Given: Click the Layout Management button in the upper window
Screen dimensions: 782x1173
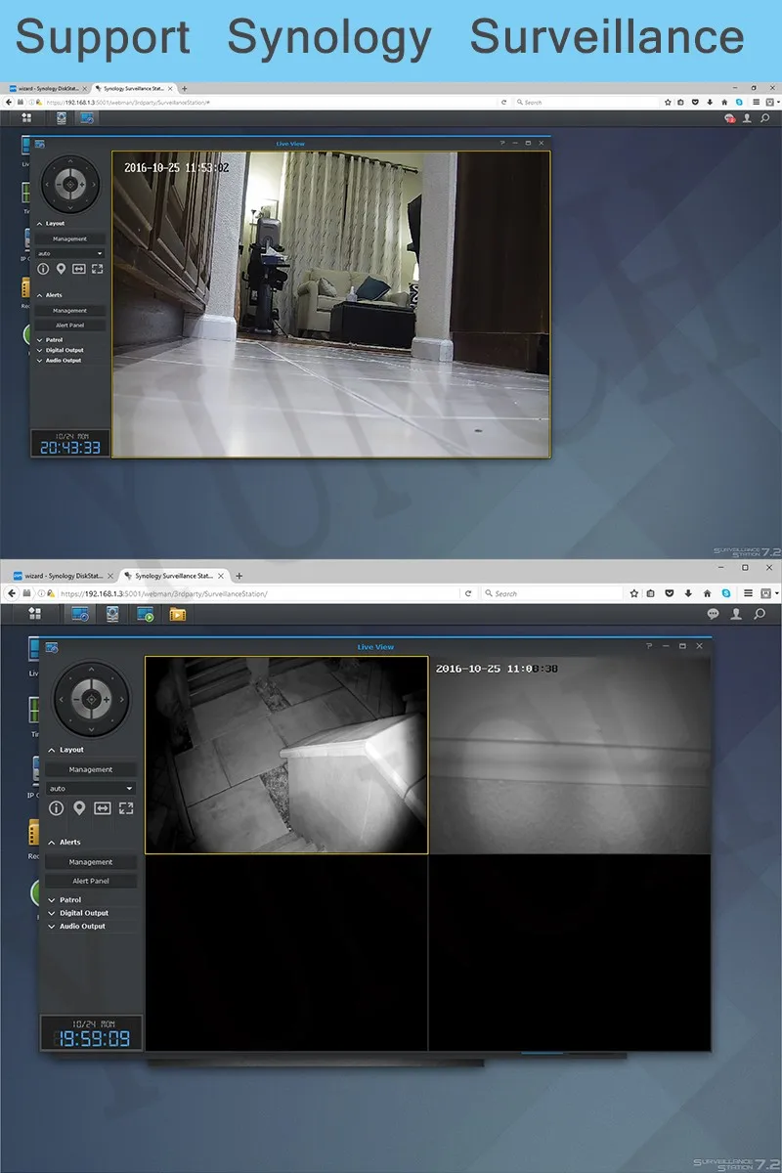Looking at the screenshot, I should tap(69, 239).
